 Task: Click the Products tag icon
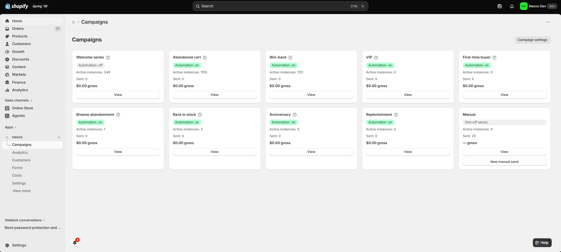coord(7,36)
